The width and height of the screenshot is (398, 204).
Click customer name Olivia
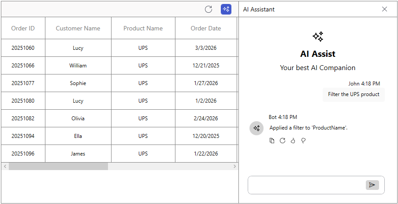click(78, 119)
